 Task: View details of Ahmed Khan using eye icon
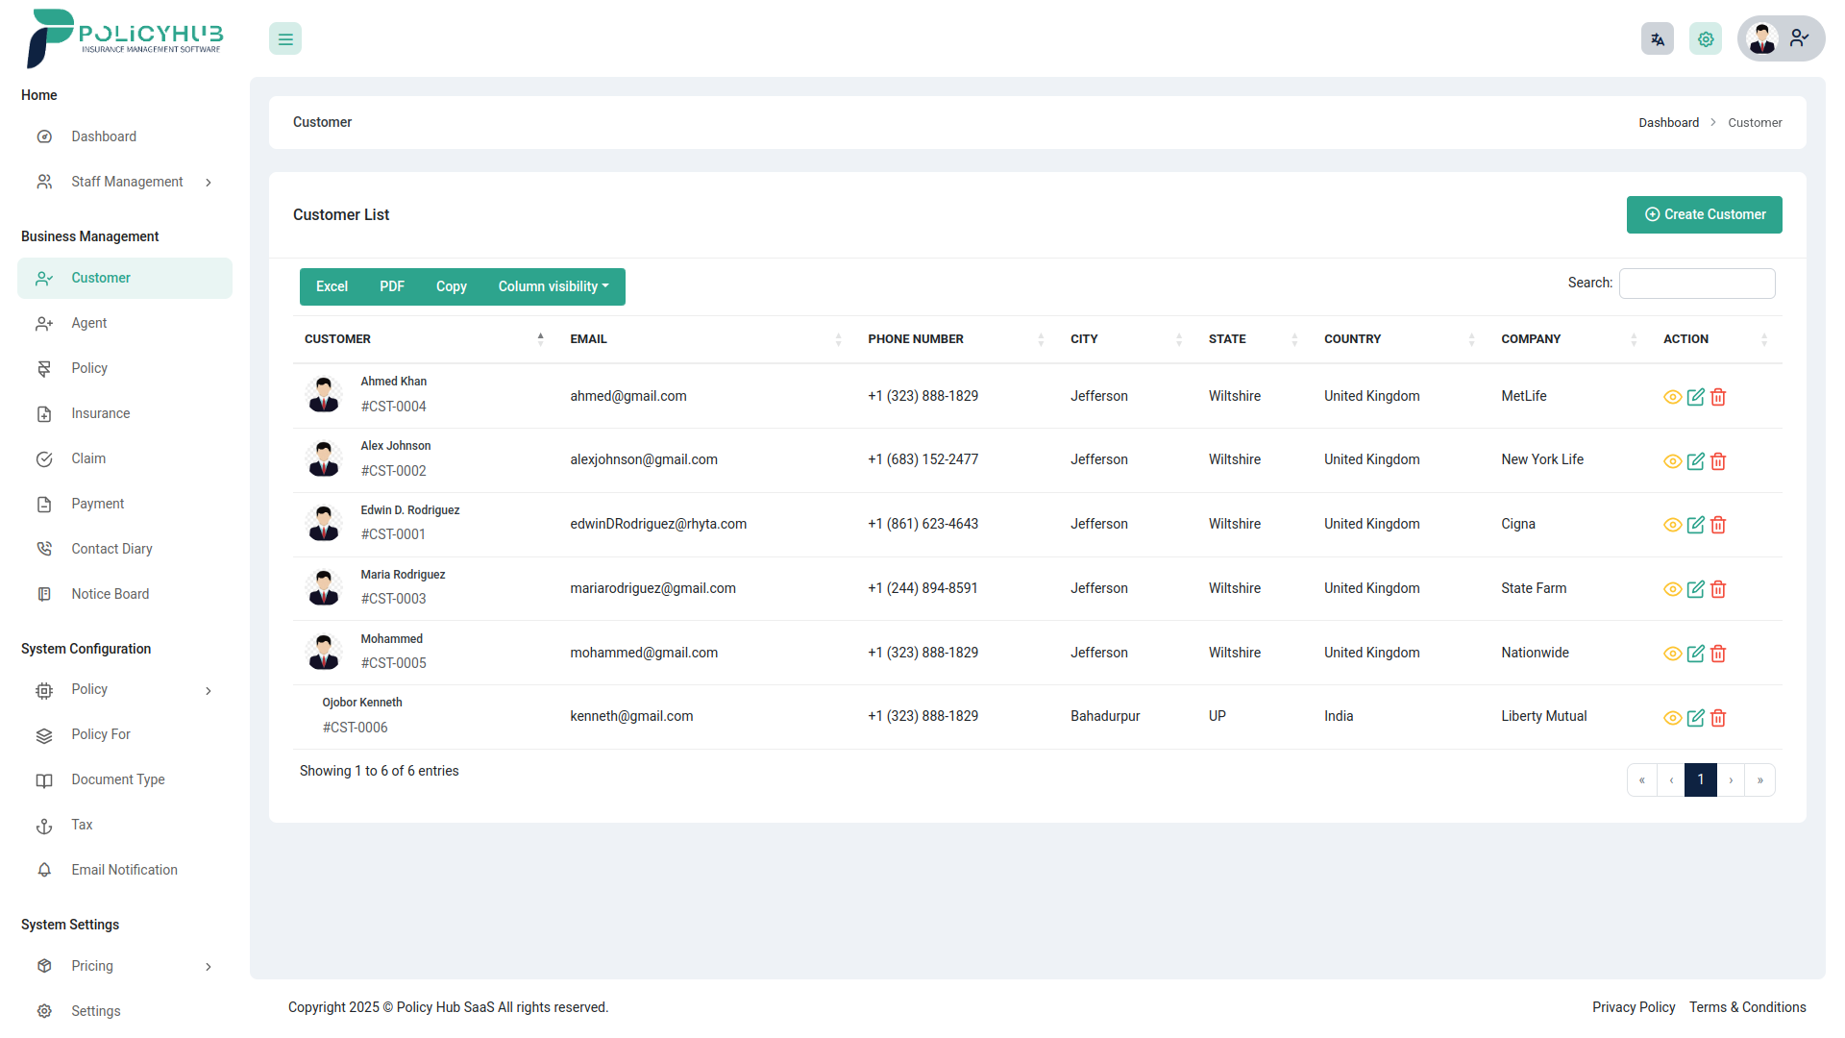click(x=1672, y=396)
